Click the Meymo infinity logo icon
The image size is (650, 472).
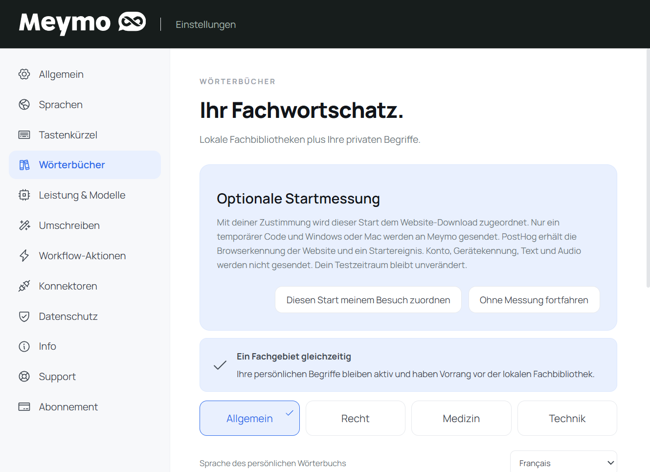132,22
